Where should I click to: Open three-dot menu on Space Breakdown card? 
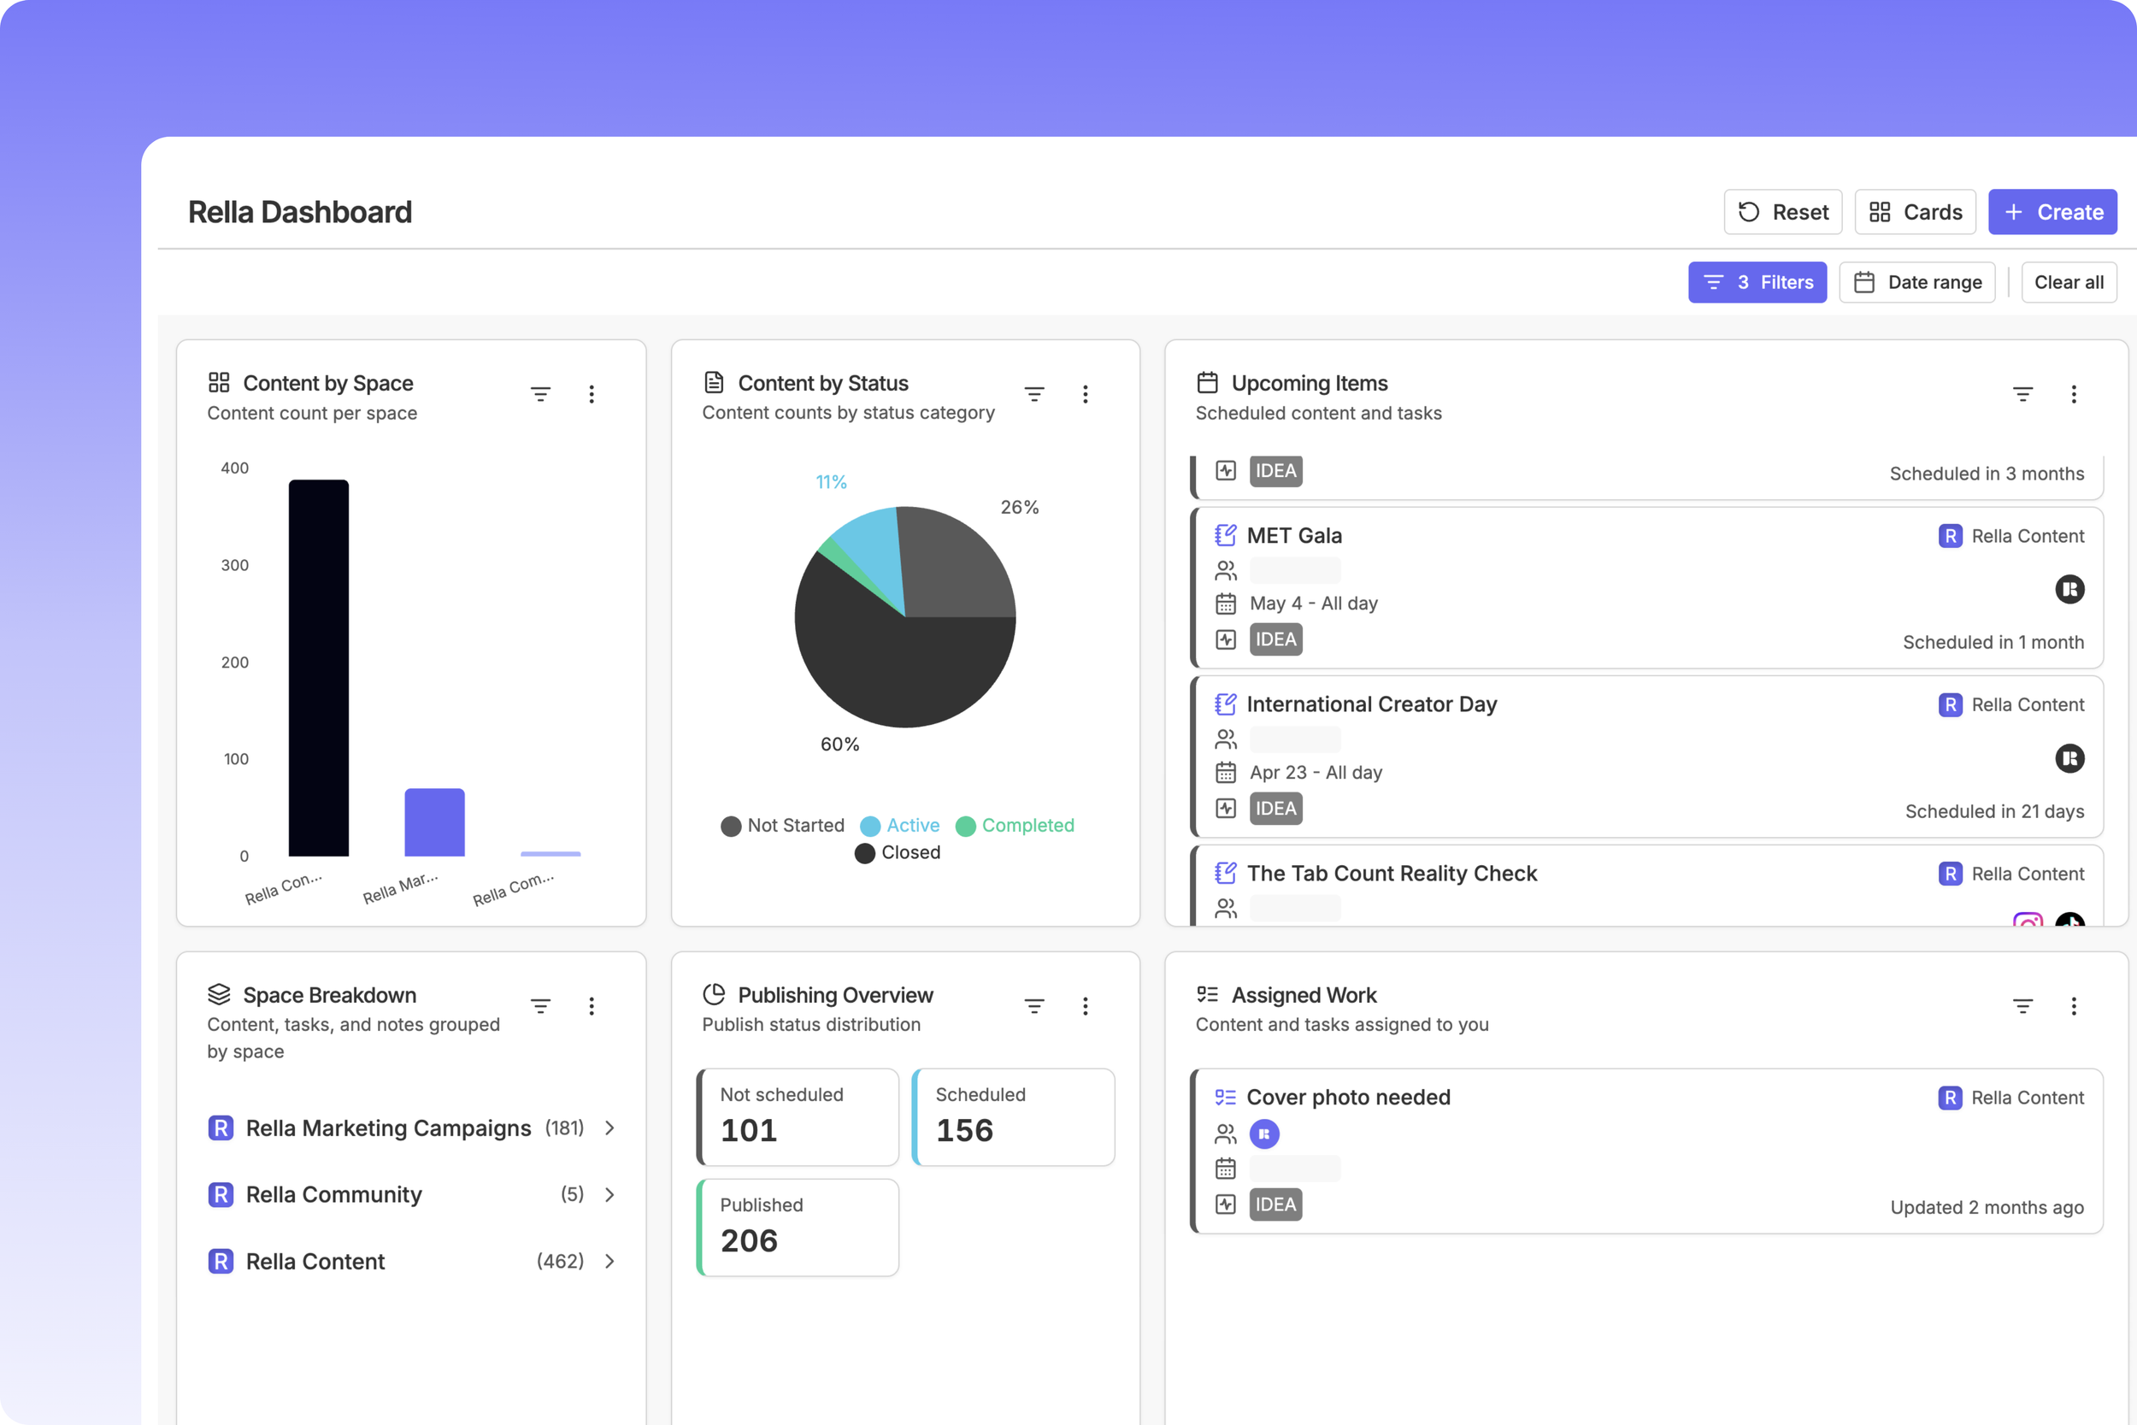pyautogui.click(x=592, y=1005)
